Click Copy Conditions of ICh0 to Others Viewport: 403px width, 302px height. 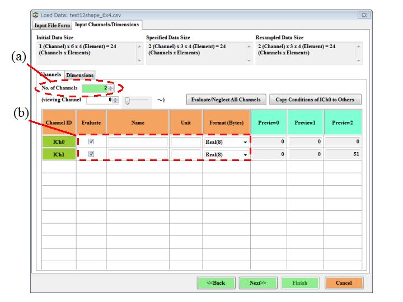click(x=315, y=100)
